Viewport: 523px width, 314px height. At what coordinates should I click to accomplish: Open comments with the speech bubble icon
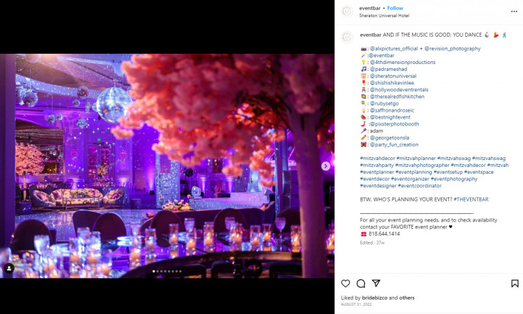(x=361, y=283)
